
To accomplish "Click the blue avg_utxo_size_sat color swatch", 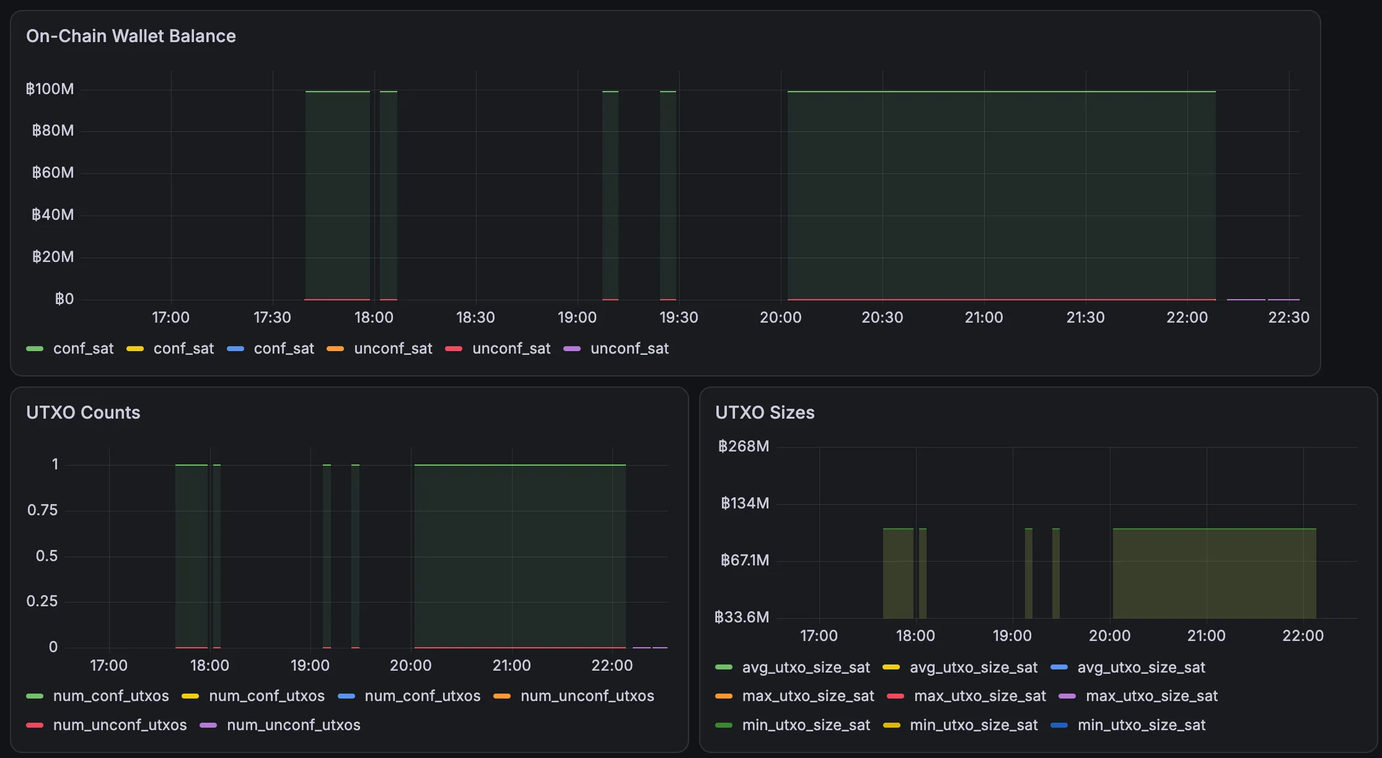I will click(x=1060, y=668).
